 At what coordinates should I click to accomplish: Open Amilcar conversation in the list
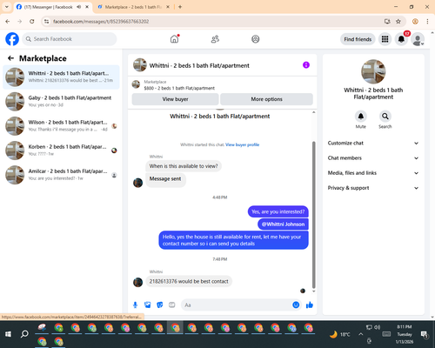click(61, 175)
